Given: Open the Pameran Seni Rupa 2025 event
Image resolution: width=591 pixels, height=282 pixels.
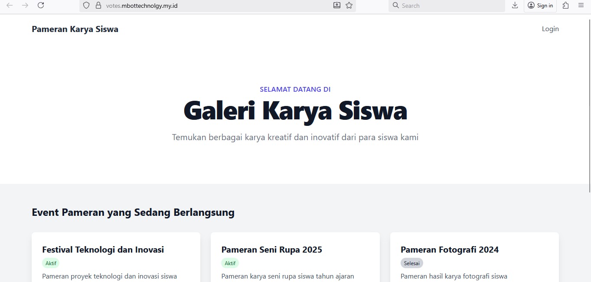Looking at the screenshot, I should pyautogui.click(x=271, y=250).
